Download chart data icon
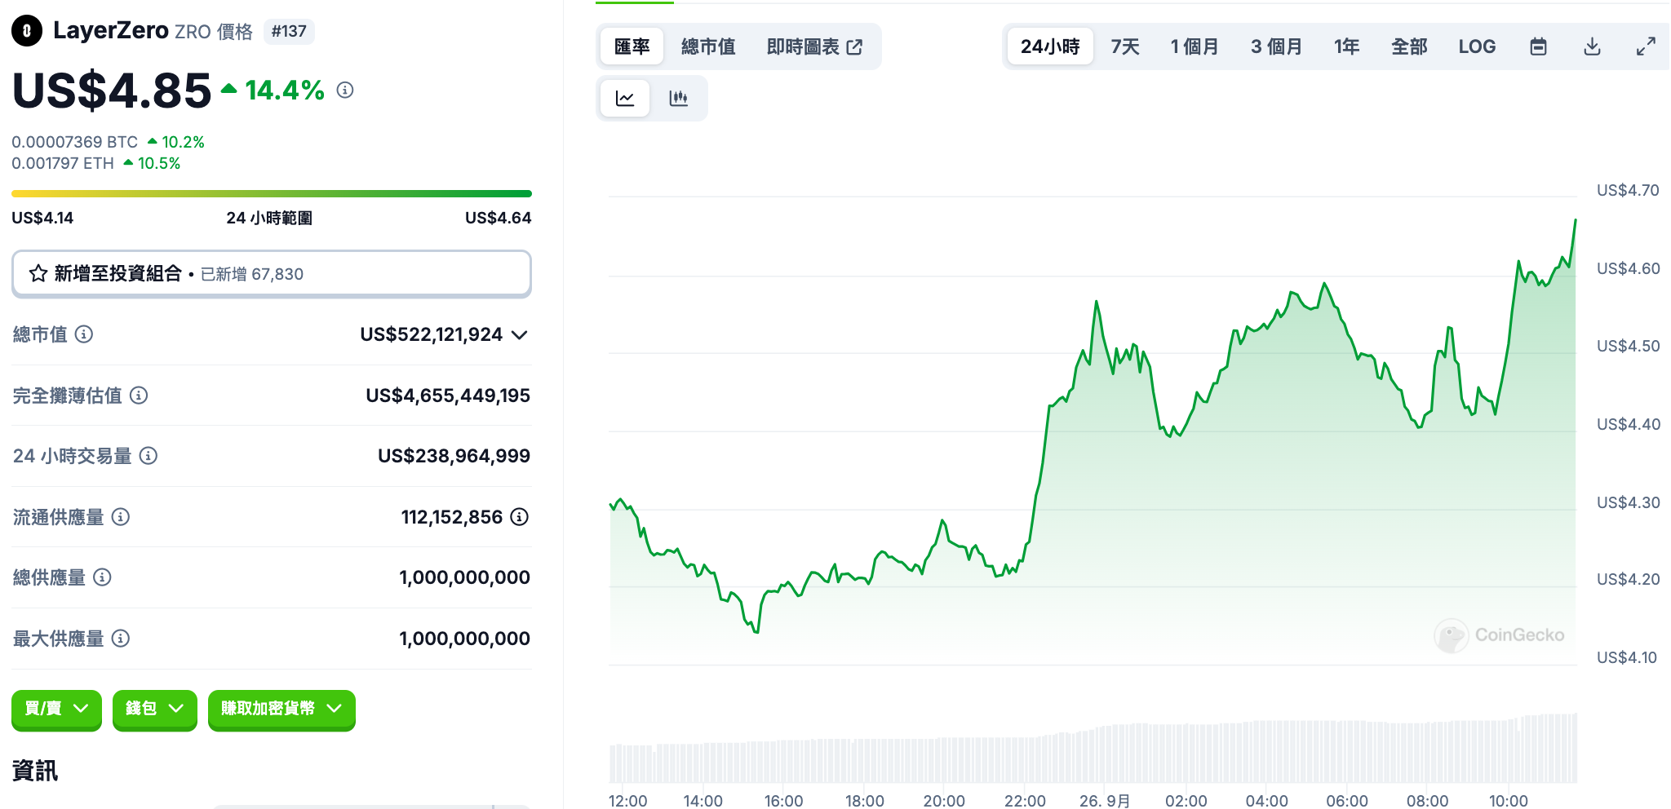The height and width of the screenshot is (809, 1671). [x=1592, y=46]
